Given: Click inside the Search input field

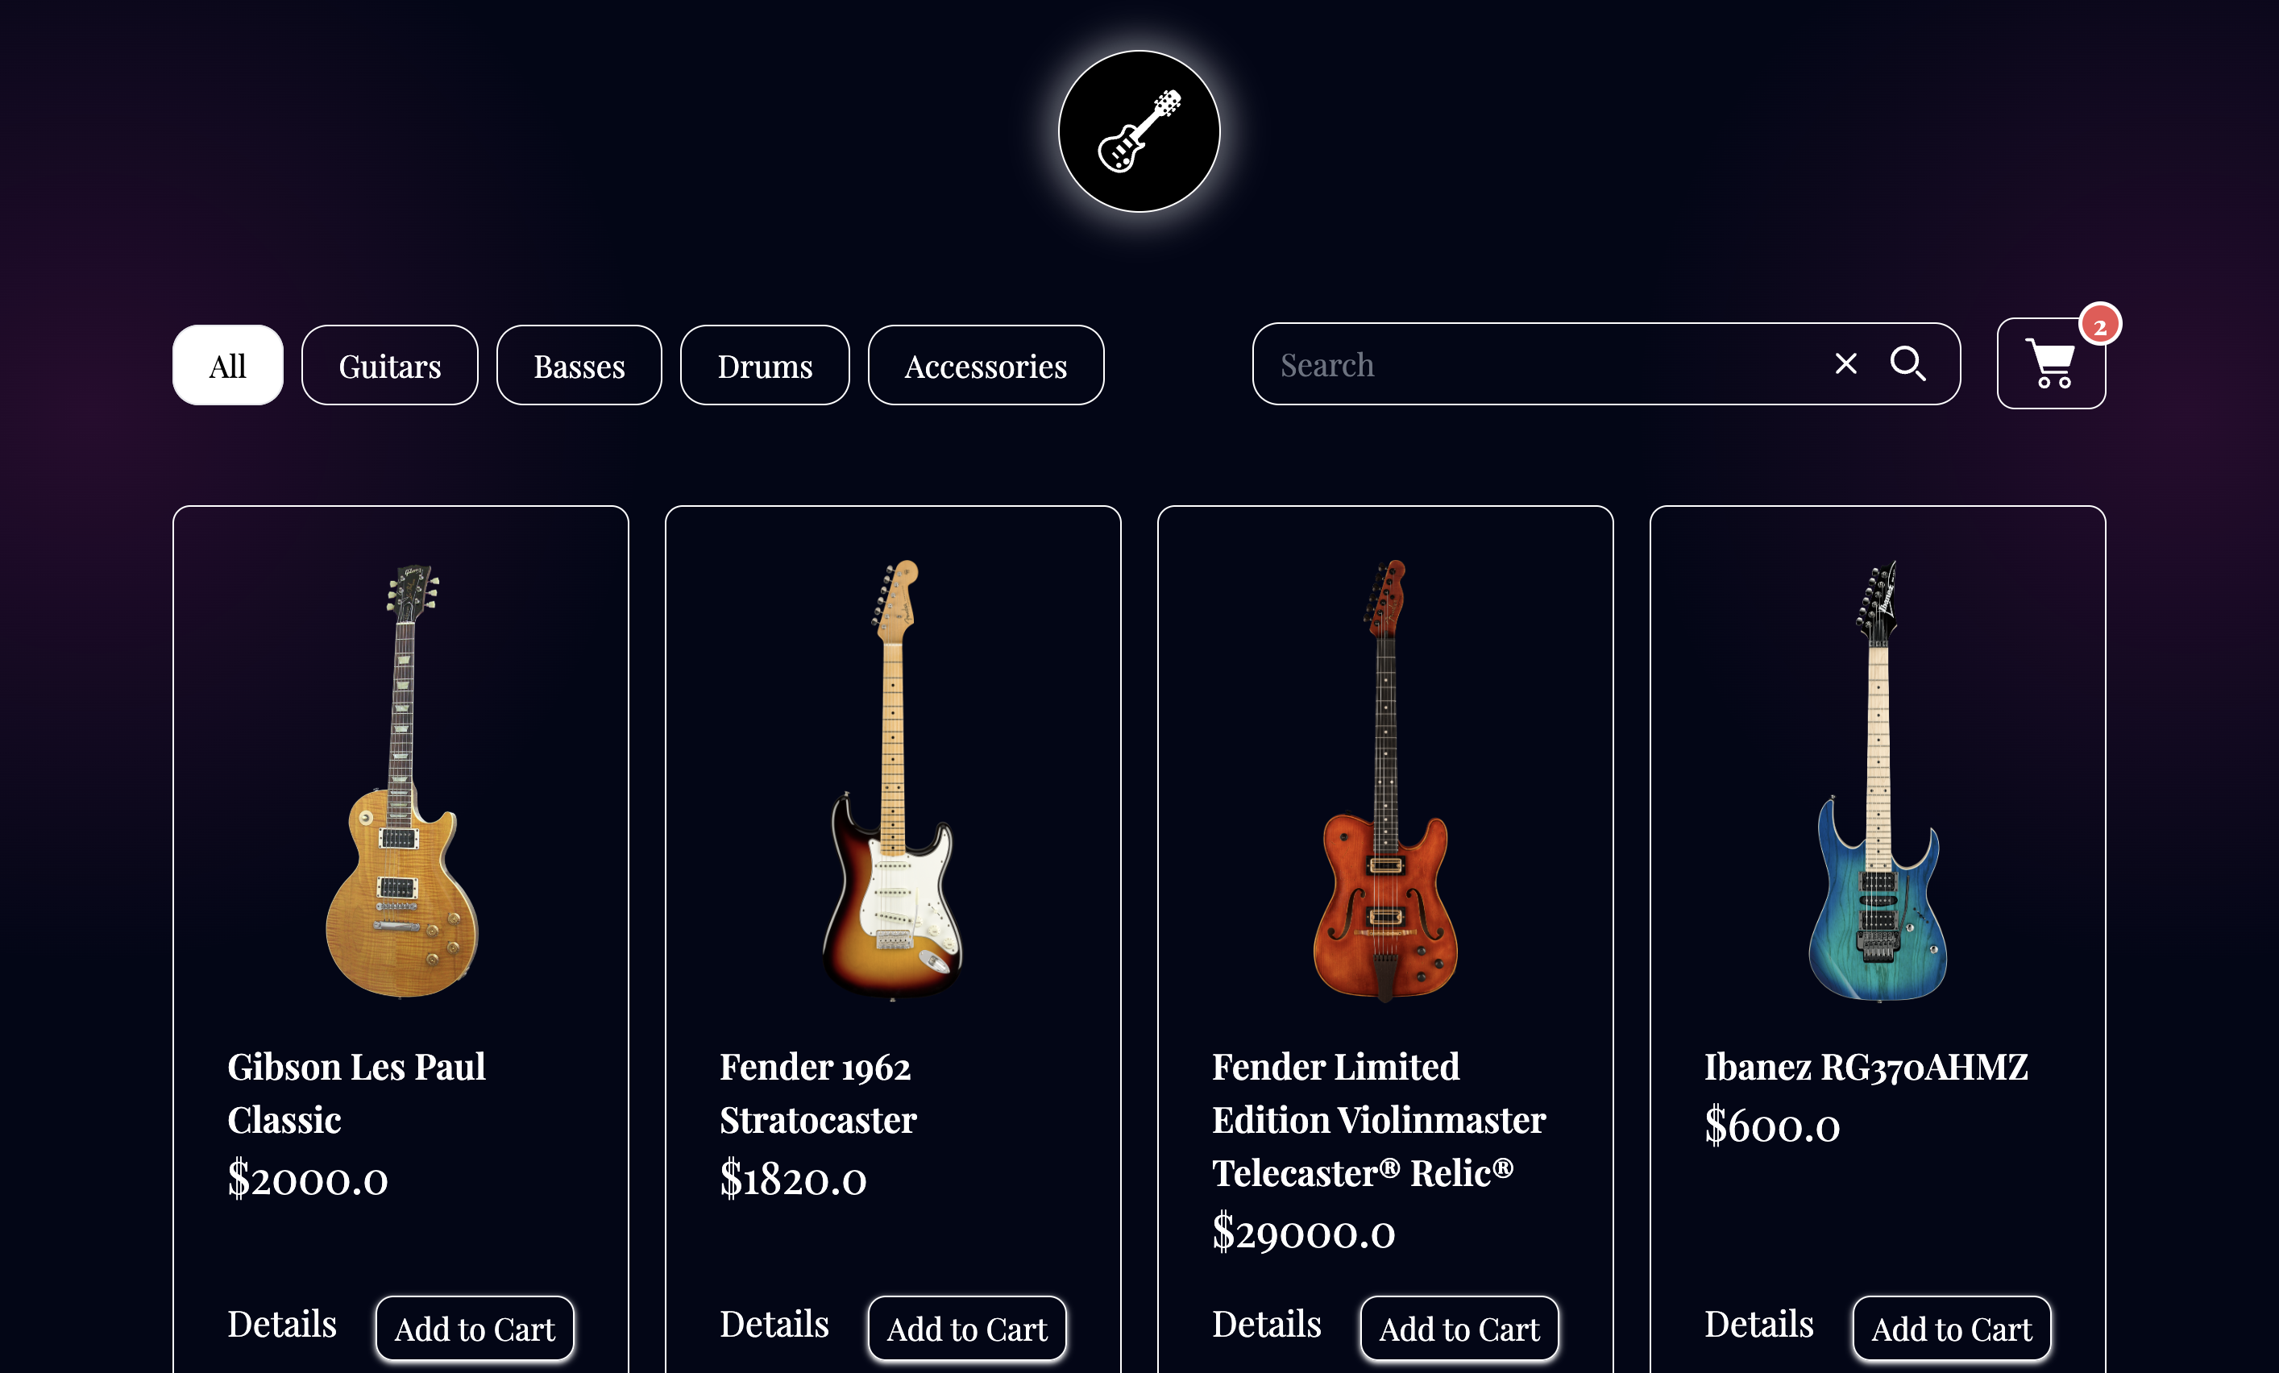Looking at the screenshot, I should (1526, 364).
